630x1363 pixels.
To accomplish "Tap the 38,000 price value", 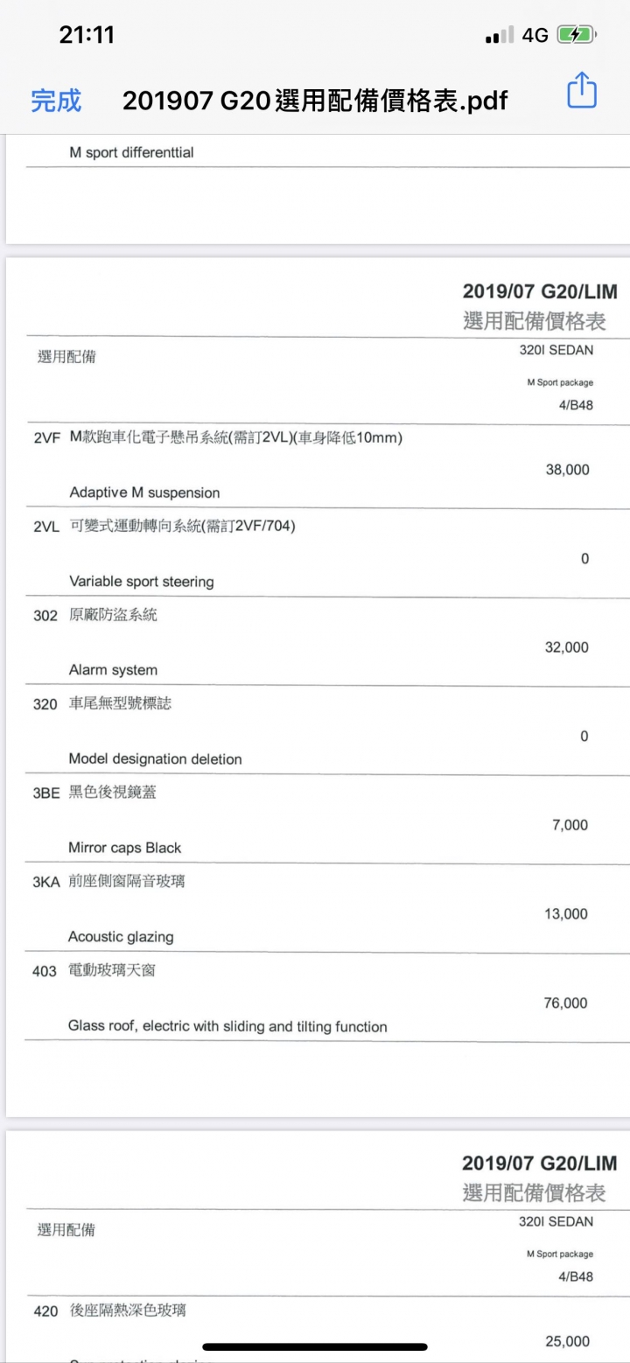I will (567, 470).
